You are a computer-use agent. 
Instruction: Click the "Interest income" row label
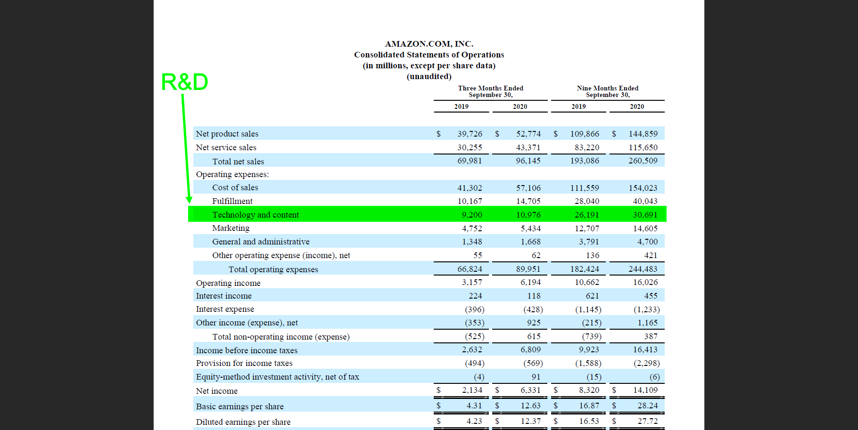pos(224,296)
